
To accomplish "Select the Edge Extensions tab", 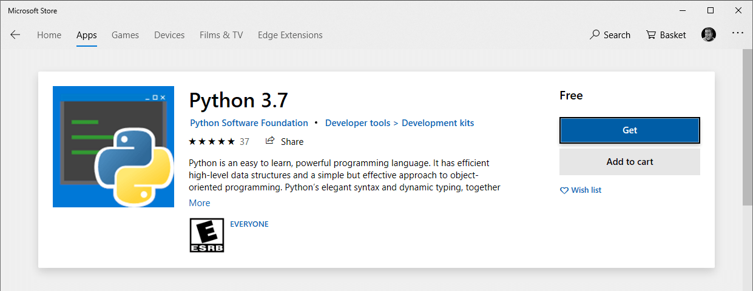I will tap(290, 35).
